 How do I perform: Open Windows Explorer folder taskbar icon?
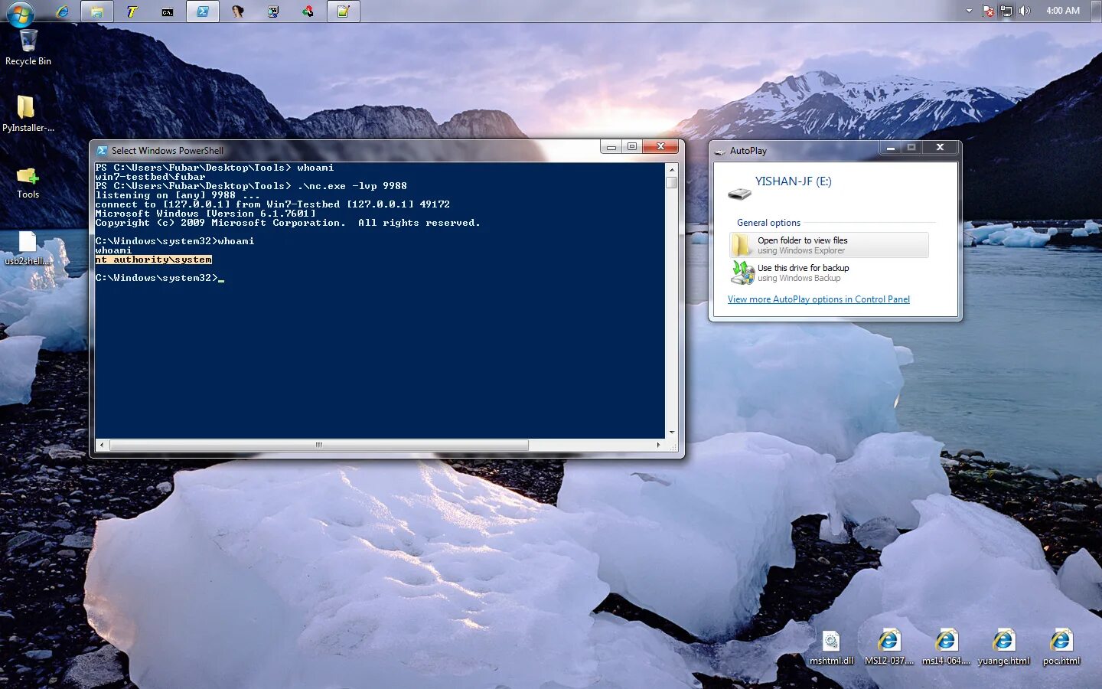(x=97, y=11)
